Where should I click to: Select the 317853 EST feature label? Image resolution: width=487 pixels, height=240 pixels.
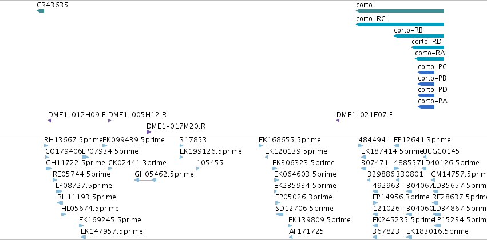(x=193, y=140)
